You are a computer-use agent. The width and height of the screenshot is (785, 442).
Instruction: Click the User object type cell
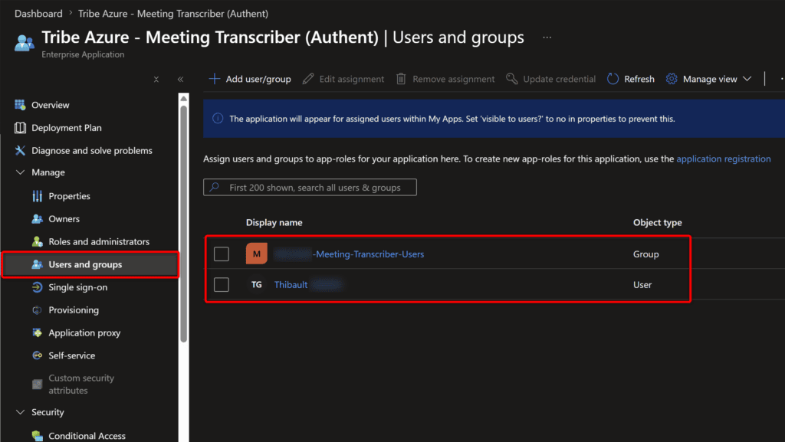click(x=642, y=284)
